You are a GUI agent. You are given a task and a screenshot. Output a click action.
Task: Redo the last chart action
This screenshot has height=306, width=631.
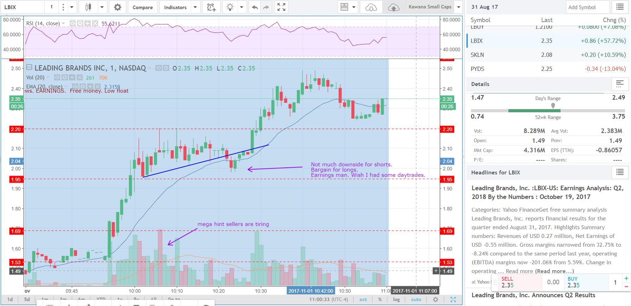[266, 7]
